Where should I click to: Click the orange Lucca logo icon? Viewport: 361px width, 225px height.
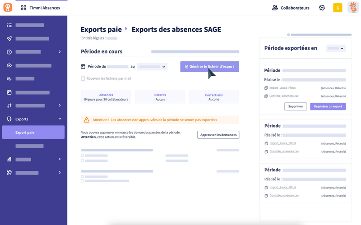point(8,8)
